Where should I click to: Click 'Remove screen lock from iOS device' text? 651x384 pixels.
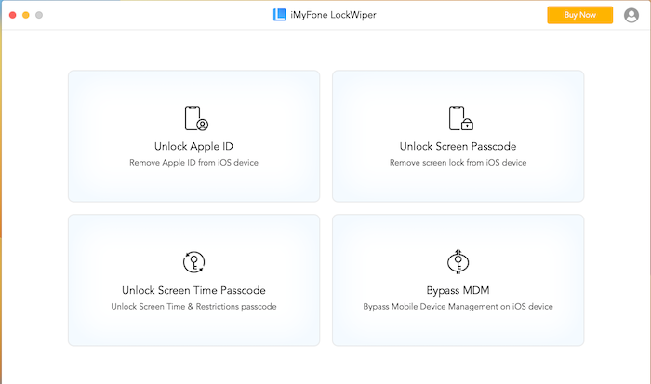[x=458, y=163]
